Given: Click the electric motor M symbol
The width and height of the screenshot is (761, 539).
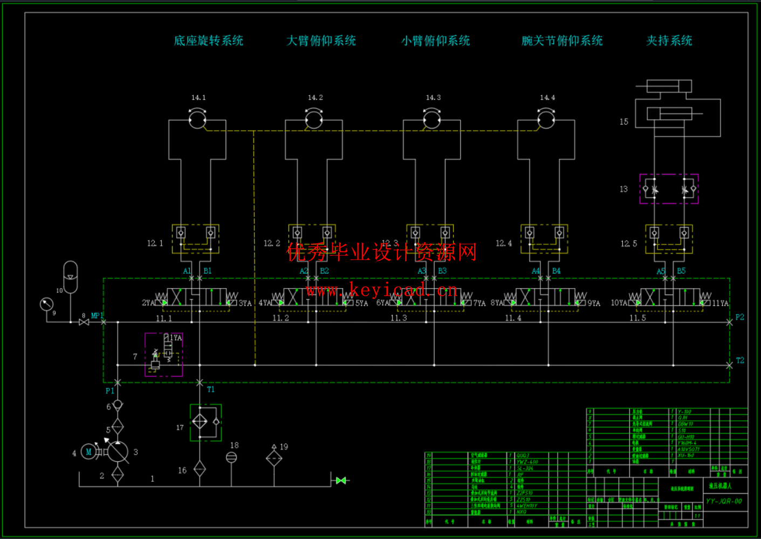Looking at the screenshot, I should 88,452.
